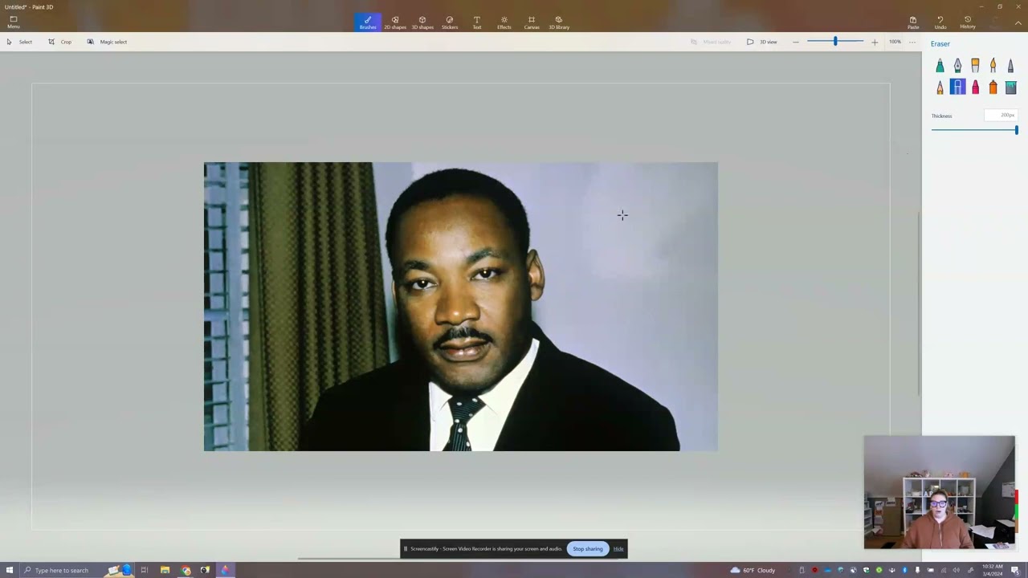Open File Explorer from the taskbar

pyautogui.click(x=165, y=570)
